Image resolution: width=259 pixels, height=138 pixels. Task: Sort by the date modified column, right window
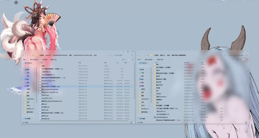(187, 63)
